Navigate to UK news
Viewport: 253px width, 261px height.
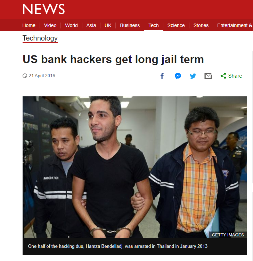coord(108,25)
